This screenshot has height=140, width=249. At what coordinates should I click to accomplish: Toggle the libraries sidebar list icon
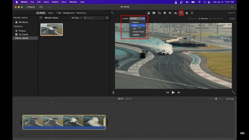(41, 18)
